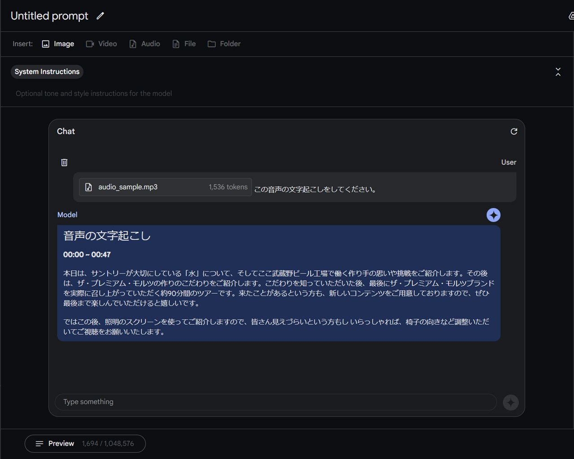
Task: Insert an Audio file
Action: [144, 44]
